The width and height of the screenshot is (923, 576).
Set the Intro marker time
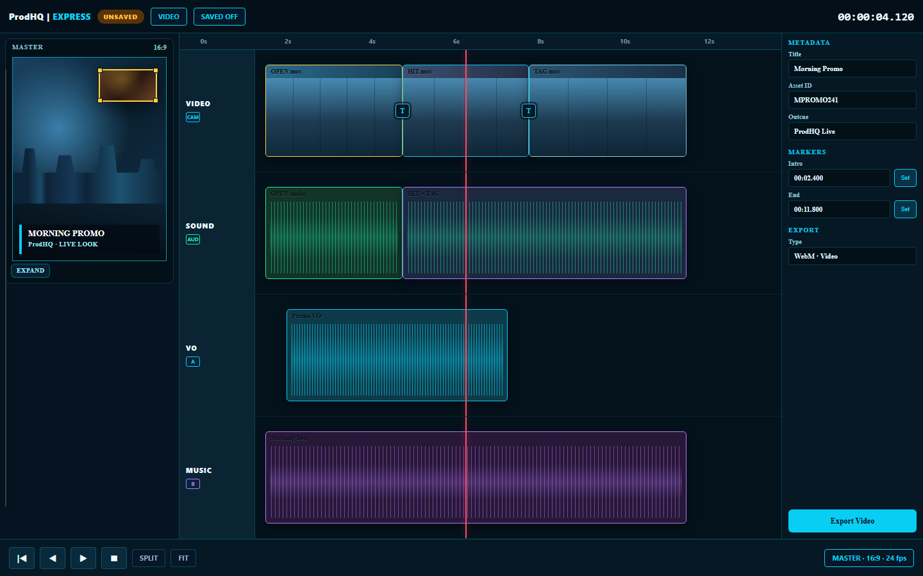[x=905, y=178]
